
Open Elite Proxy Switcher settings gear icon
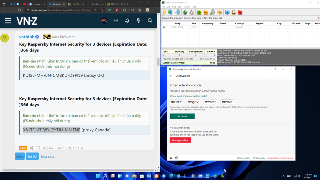219,12
